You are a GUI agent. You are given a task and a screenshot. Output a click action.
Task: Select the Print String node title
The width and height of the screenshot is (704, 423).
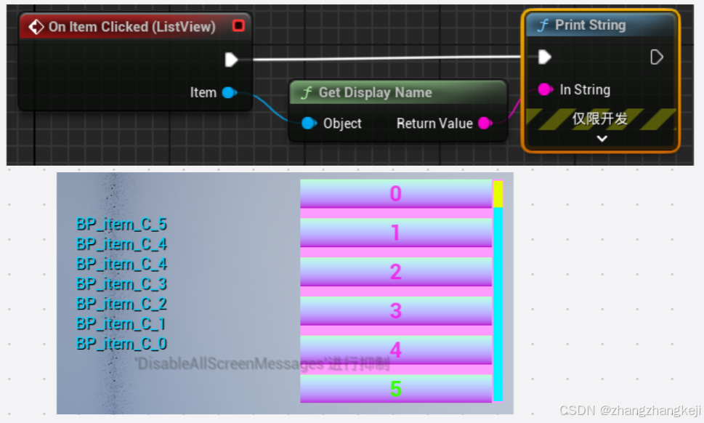coord(591,25)
